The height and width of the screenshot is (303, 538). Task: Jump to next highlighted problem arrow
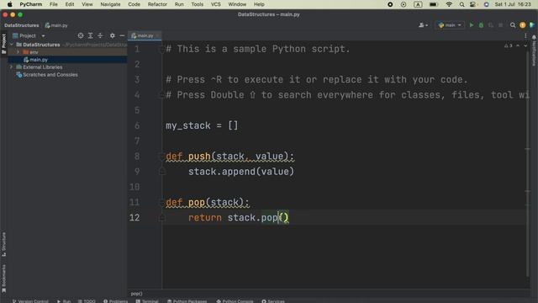[525, 45]
